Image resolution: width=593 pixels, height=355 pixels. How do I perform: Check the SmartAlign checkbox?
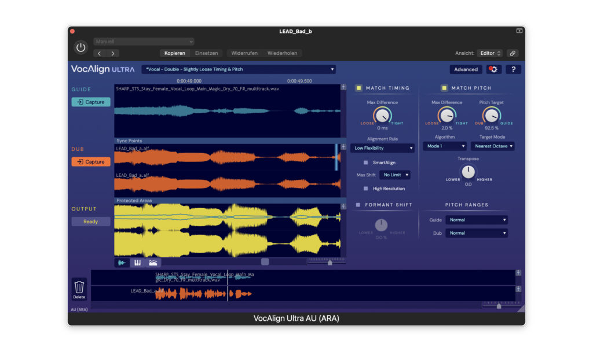(366, 162)
